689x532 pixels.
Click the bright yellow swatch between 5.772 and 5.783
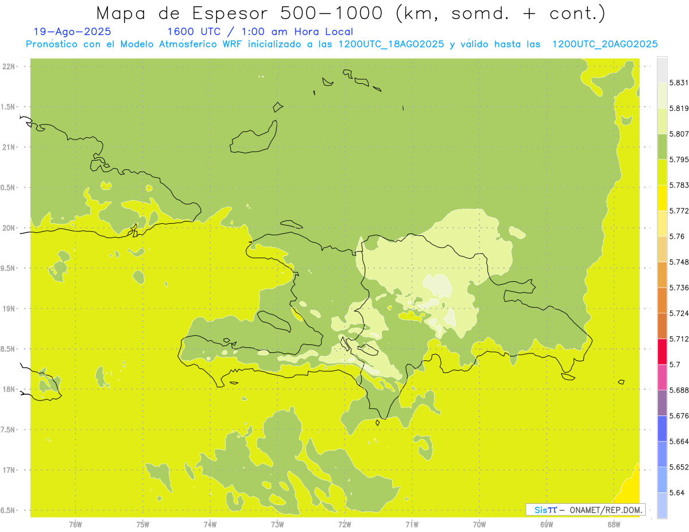[x=662, y=198]
